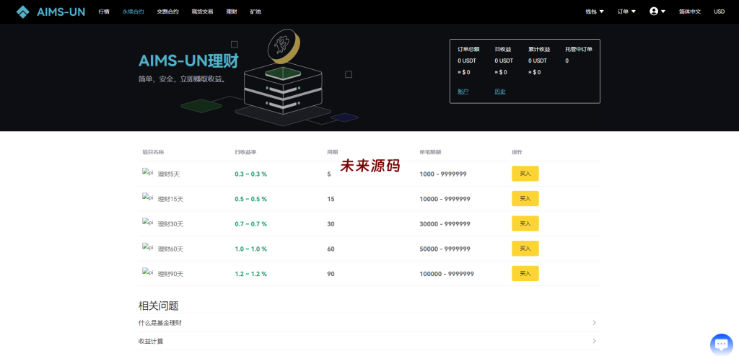This screenshot has height=356, width=739.
Task: Click the 1.0 ~ 1.0 % daily rate
Action: (x=250, y=249)
